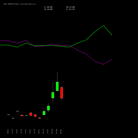Screen dimensions: 138x138
Task: Click the green candle for 02 Mar
Action: (x=53, y=95)
